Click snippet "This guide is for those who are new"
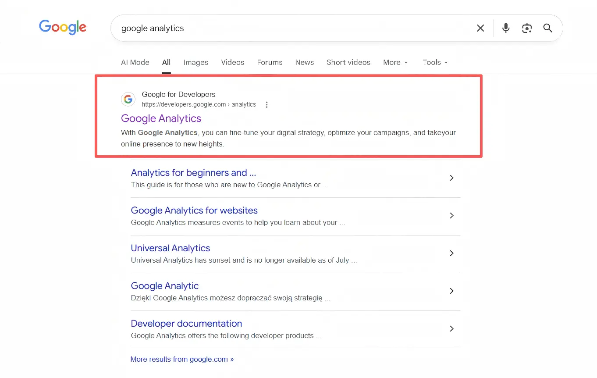 click(229, 185)
